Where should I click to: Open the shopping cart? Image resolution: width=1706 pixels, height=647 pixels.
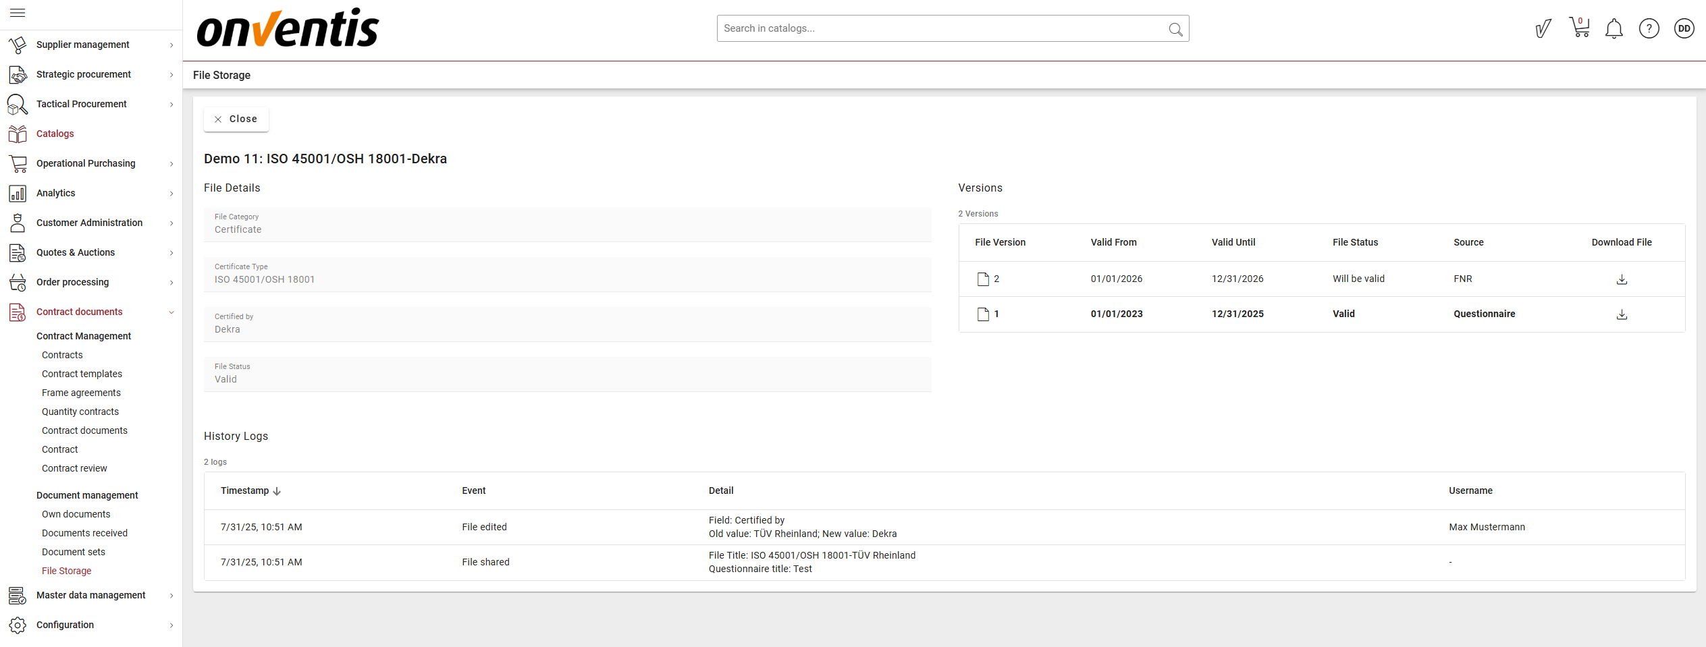pyautogui.click(x=1579, y=28)
